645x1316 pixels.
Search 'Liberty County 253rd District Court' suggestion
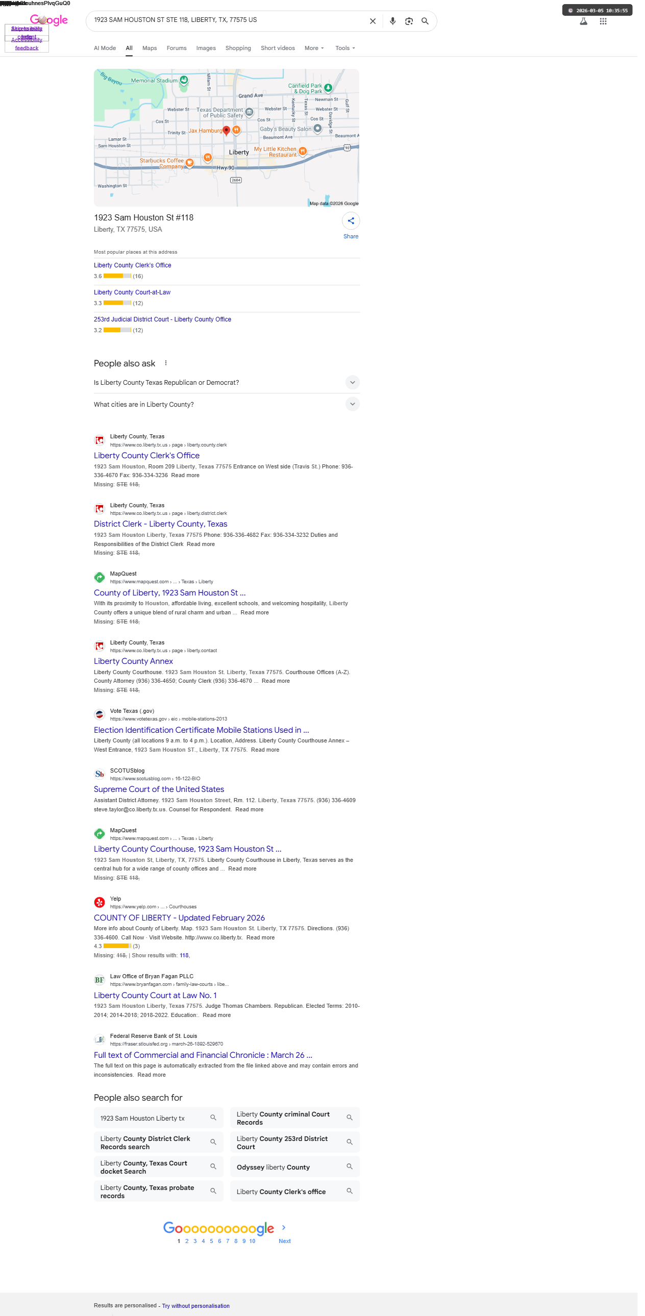click(294, 1143)
